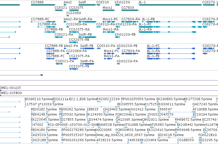The width and height of the screenshot is (218, 144).
Task: Select the CG6310 gene label
Action: 103,2
